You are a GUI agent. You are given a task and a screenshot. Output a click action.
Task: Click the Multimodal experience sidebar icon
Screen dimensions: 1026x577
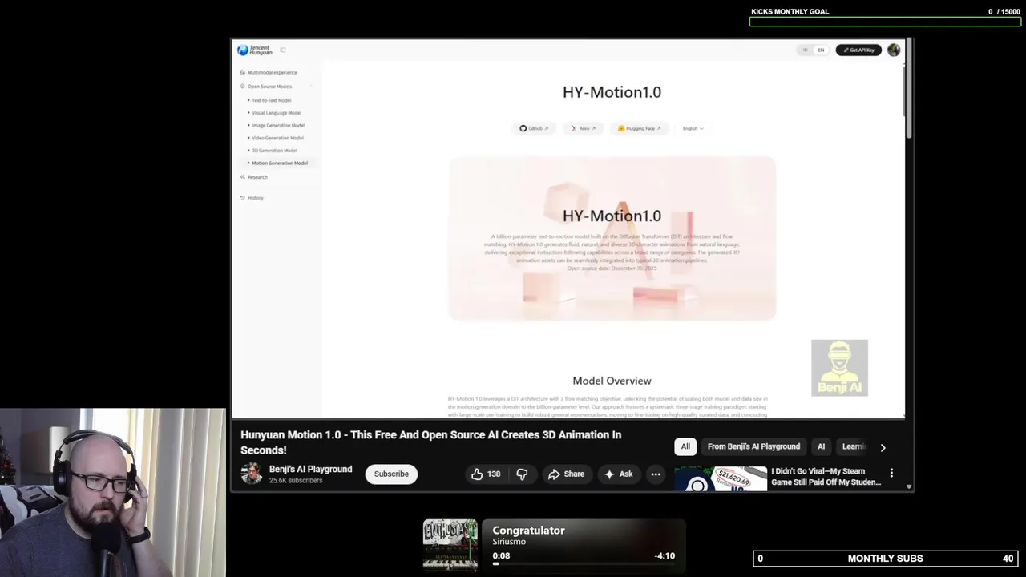click(x=243, y=72)
